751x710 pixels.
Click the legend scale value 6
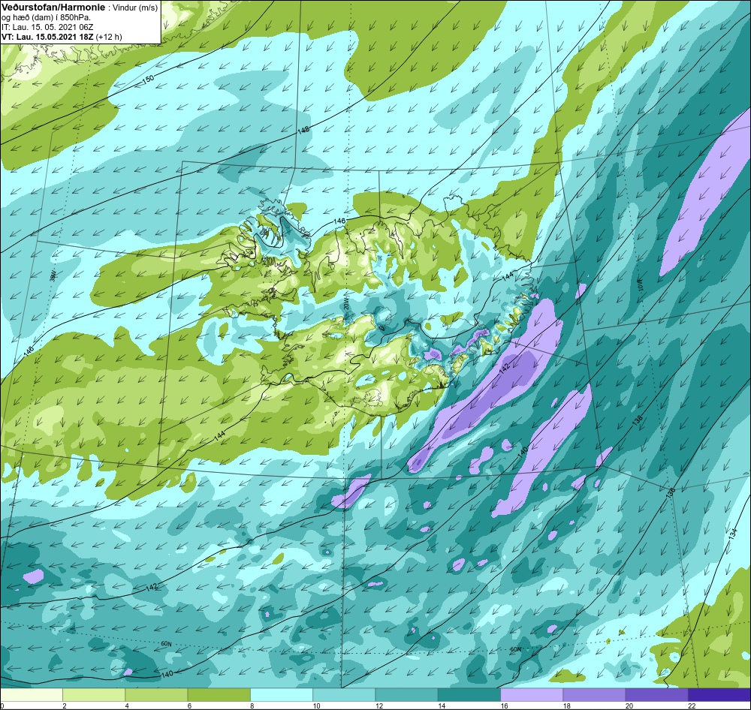[189, 705]
